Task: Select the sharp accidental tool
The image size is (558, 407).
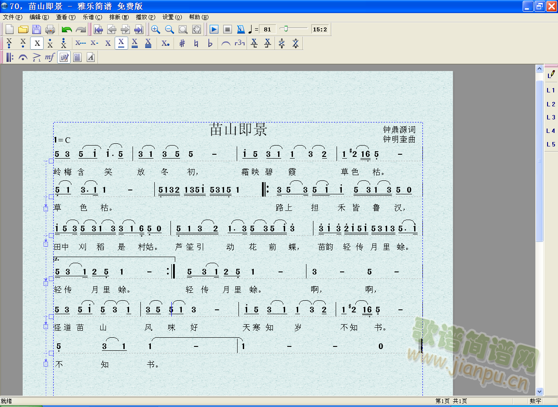Action: pos(182,44)
